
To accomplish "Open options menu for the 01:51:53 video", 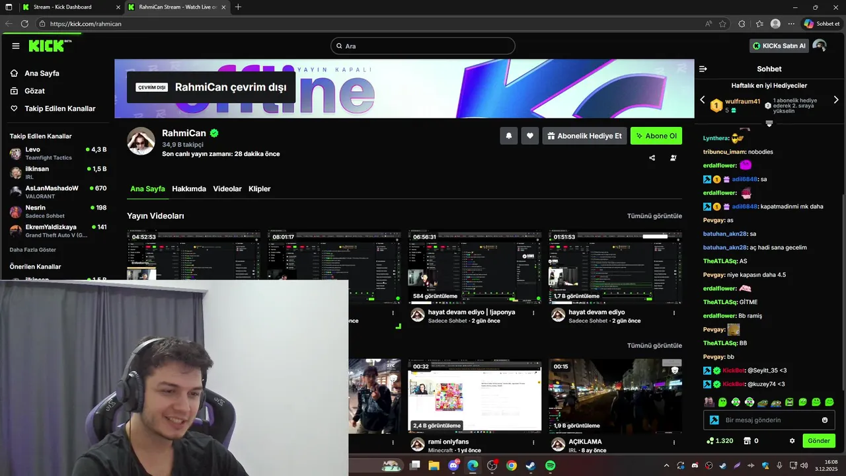I will [675, 313].
